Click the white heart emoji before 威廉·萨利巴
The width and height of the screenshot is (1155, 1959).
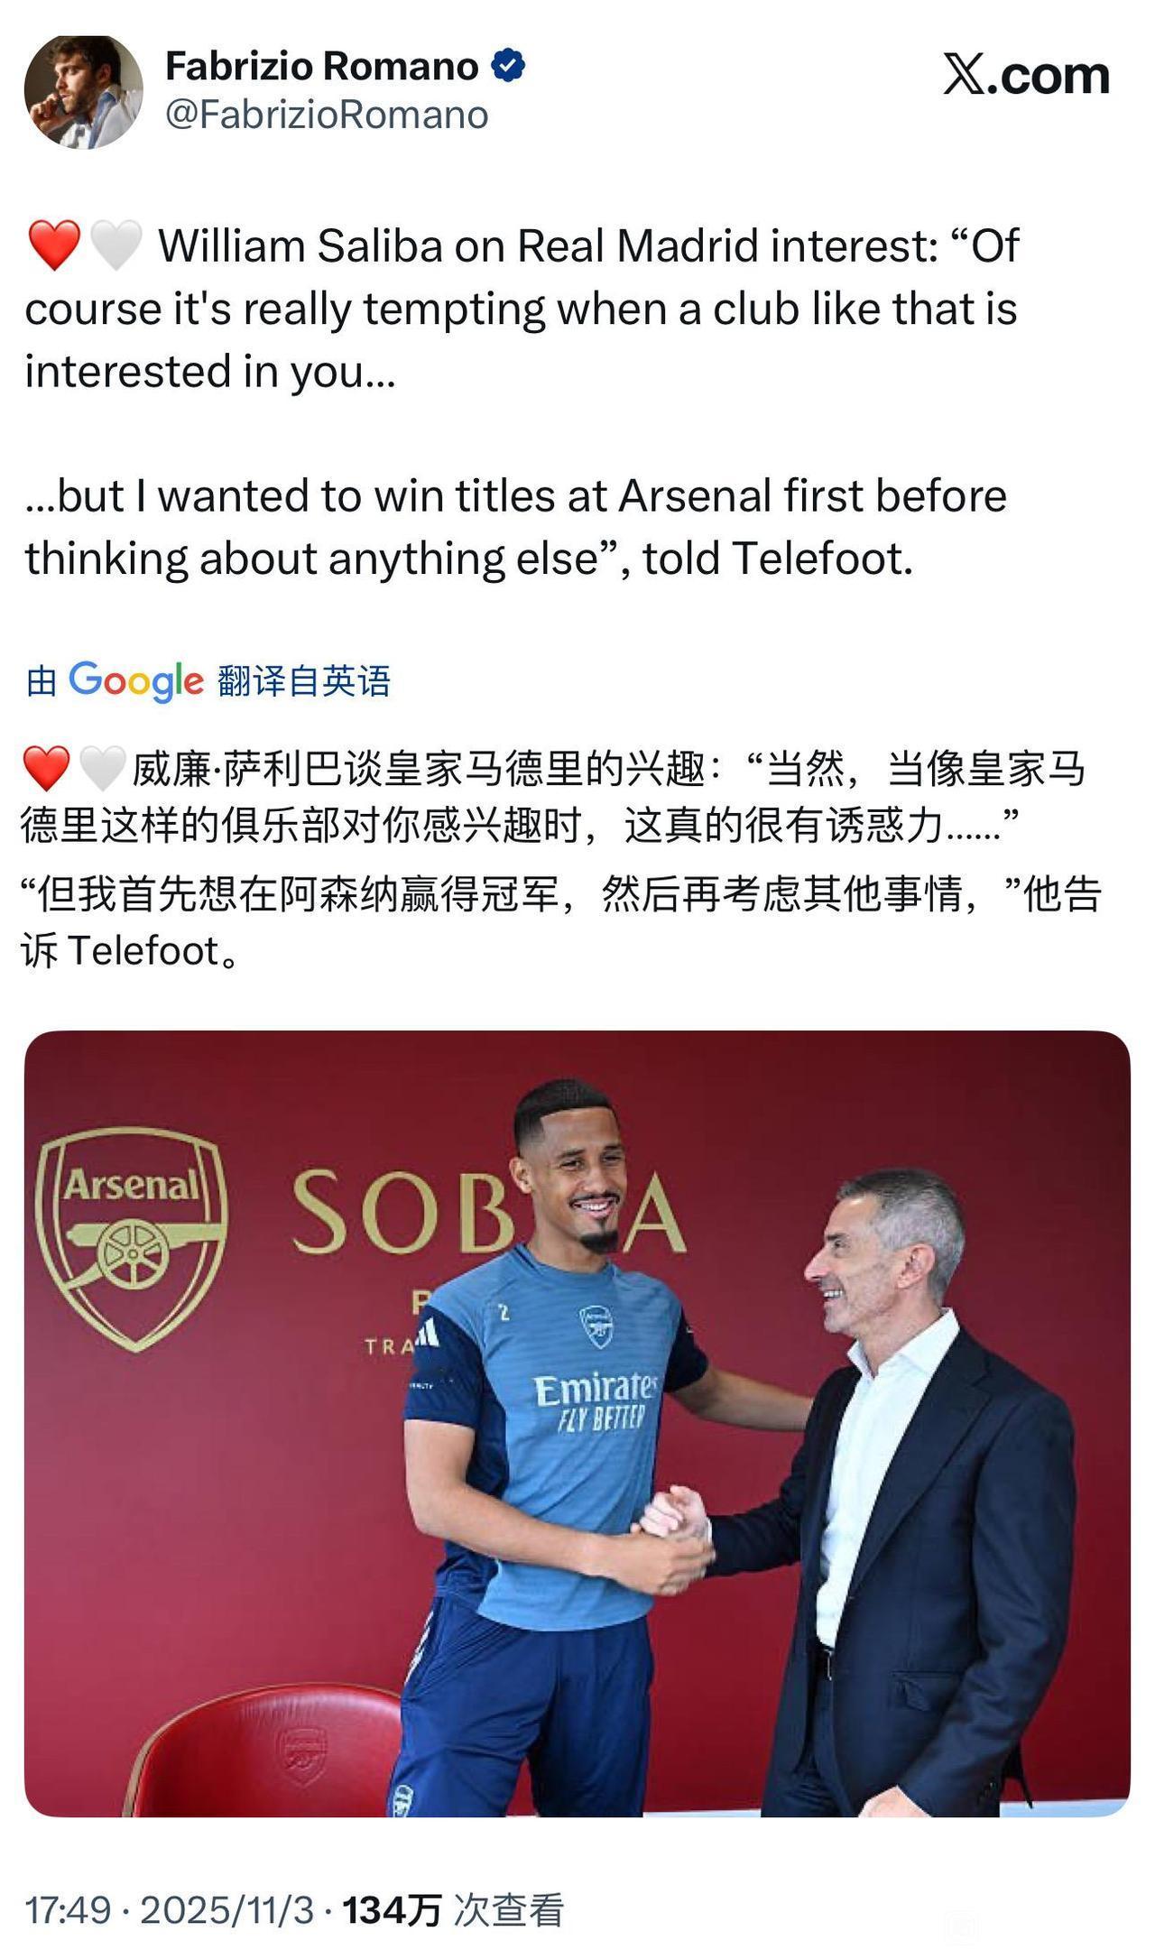[101, 769]
